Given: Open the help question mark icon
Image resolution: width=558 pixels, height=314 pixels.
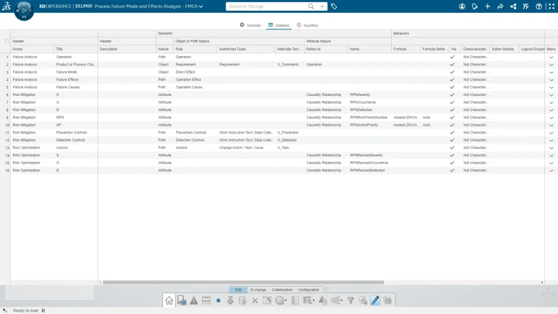Looking at the screenshot, I should tap(539, 7).
